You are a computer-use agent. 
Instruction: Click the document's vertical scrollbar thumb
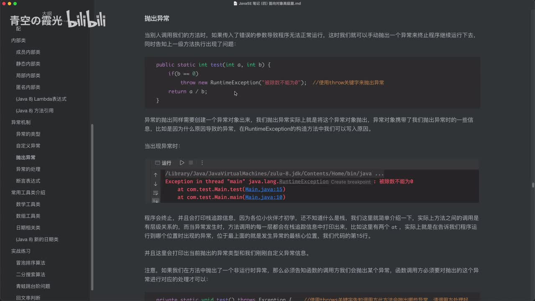click(x=533, y=185)
